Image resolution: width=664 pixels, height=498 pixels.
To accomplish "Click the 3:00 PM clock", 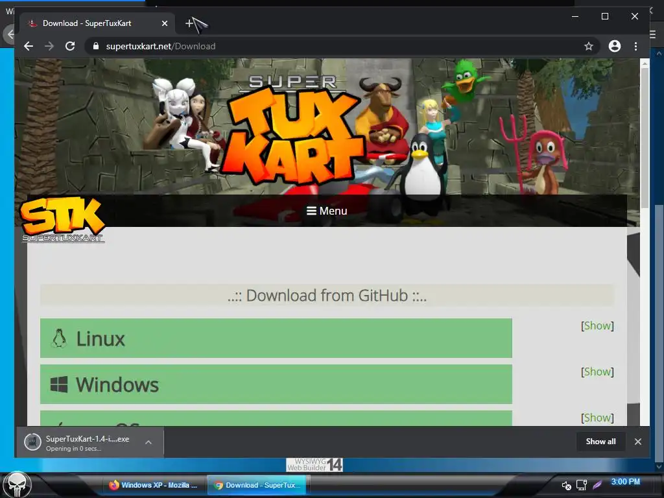I will tap(626, 482).
